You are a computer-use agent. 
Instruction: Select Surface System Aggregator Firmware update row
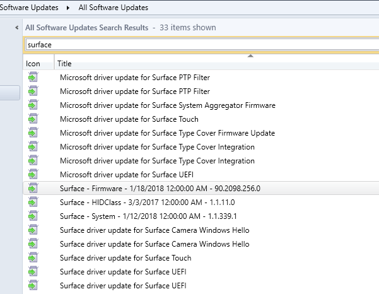201,105
